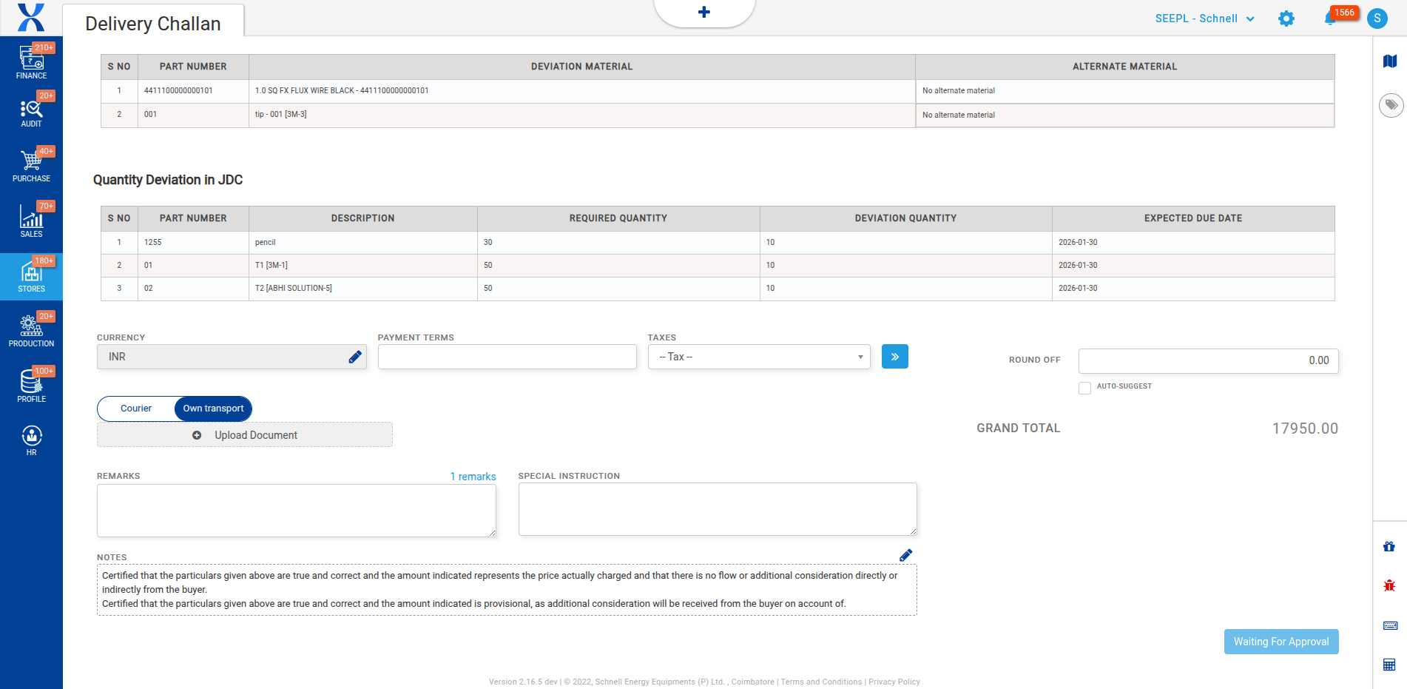Edit currency with pencil icon
Screen dimensions: 1407x689
(x=355, y=357)
